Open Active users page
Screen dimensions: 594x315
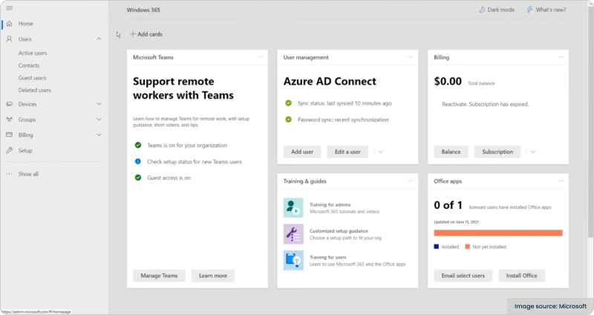pyautogui.click(x=33, y=53)
